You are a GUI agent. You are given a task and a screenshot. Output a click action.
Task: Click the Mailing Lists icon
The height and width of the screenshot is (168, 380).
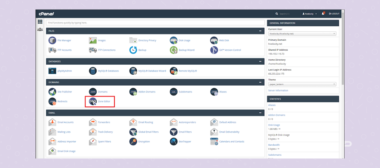tap(52, 132)
